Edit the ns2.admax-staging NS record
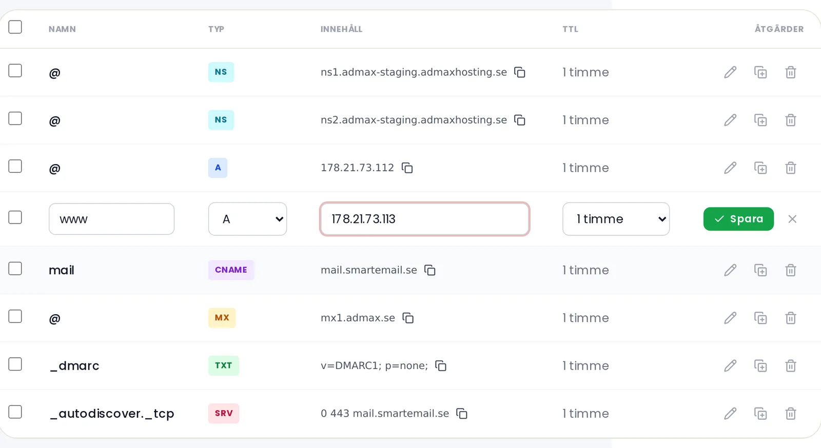The height and width of the screenshot is (448, 821). [x=730, y=120]
